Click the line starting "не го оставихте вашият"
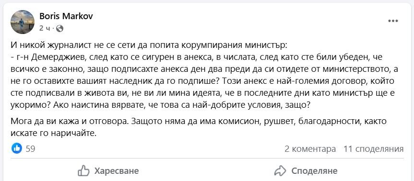Image resolution: width=414 pixels, height=181 pixels. (x=202, y=81)
